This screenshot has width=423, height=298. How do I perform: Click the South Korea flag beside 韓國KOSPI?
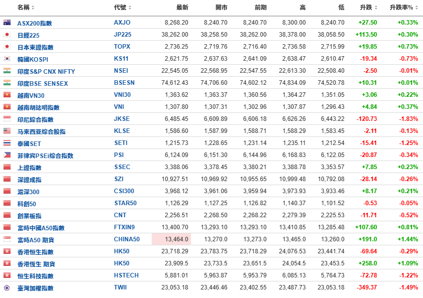point(7,59)
